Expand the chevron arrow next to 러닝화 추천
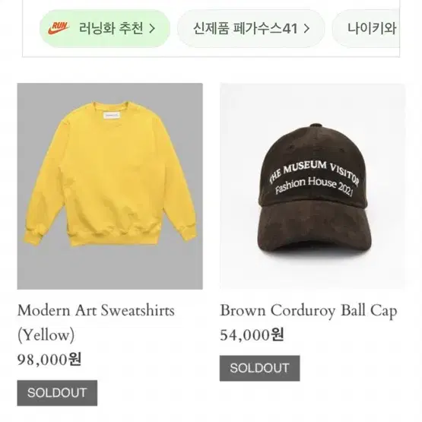The width and height of the screenshot is (422, 422). 152,29
